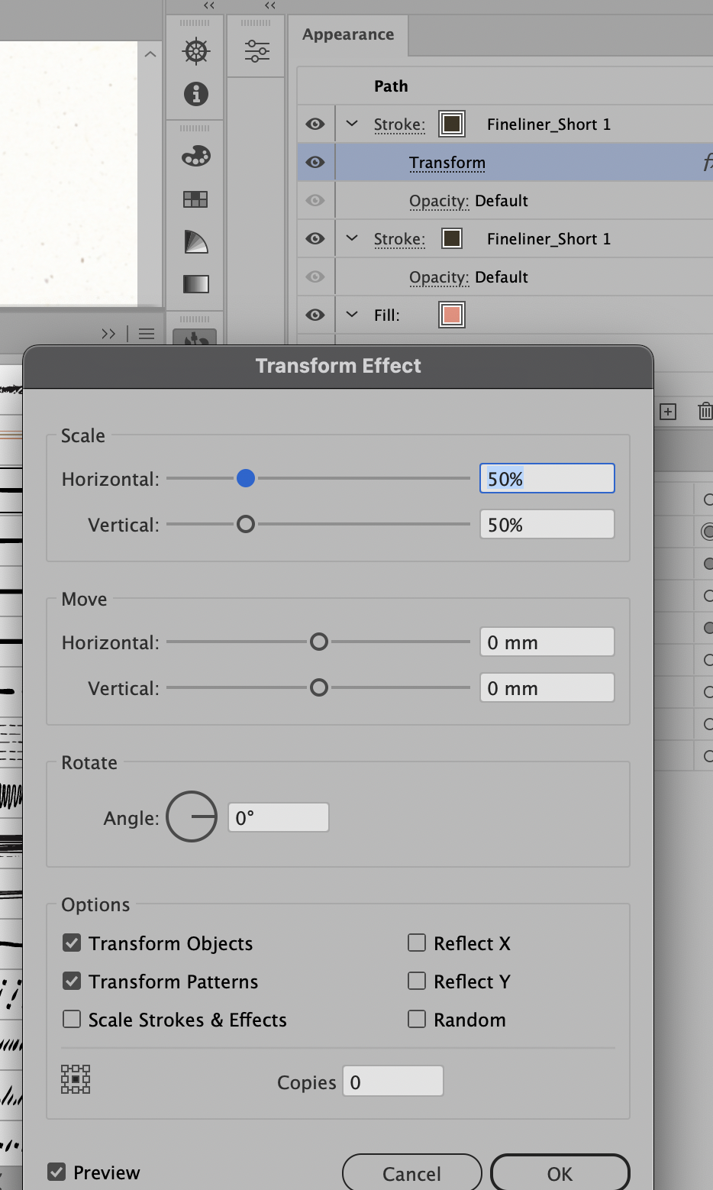Check the Reflect X option
The height and width of the screenshot is (1190, 713).
(x=417, y=943)
